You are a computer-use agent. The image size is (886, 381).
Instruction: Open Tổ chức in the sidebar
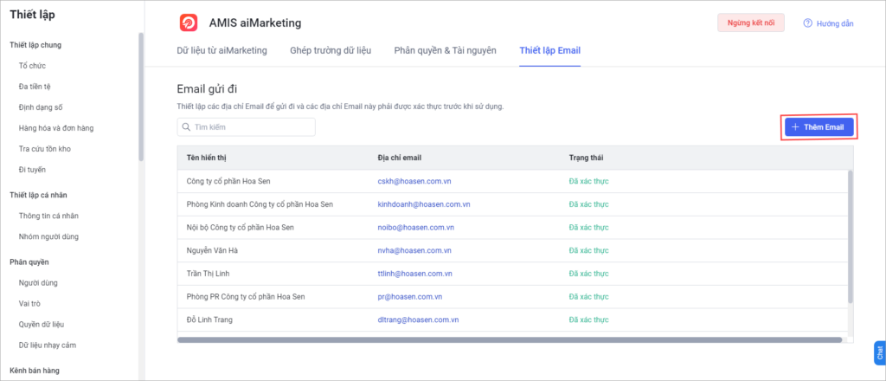tap(32, 66)
